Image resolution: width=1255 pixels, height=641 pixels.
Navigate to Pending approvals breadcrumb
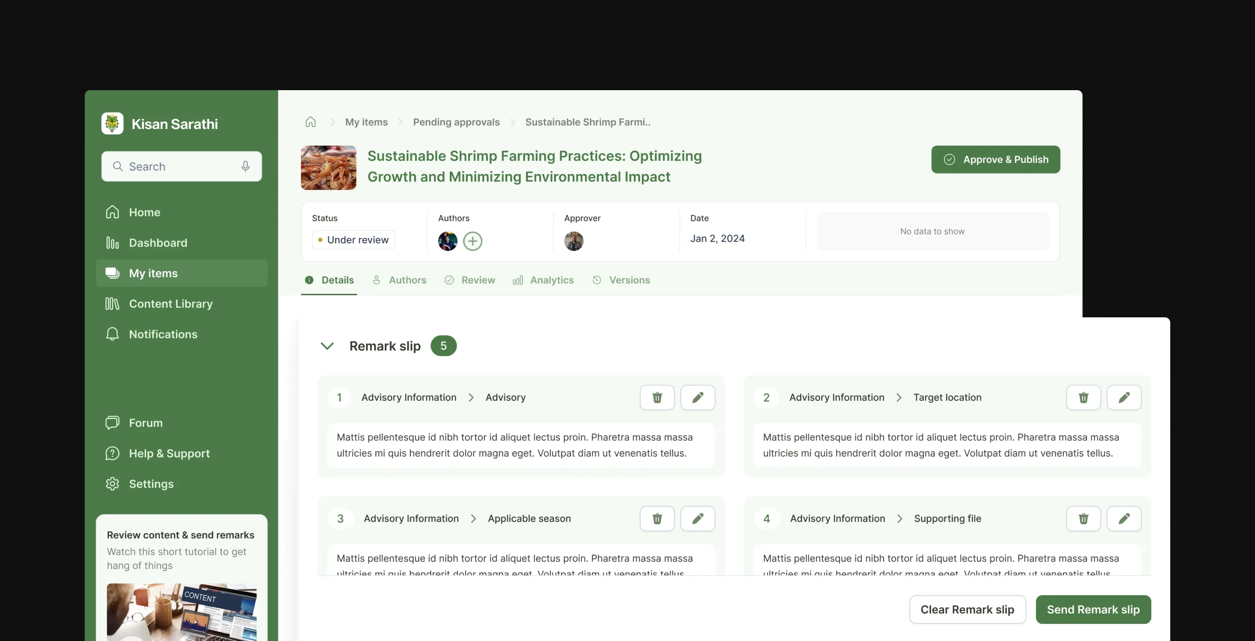point(456,122)
